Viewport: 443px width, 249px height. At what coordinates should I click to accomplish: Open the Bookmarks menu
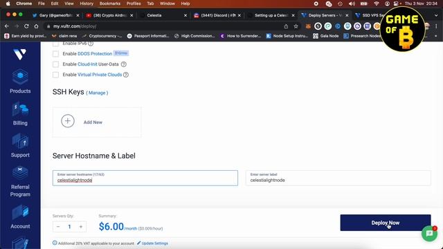click(x=110, y=3)
